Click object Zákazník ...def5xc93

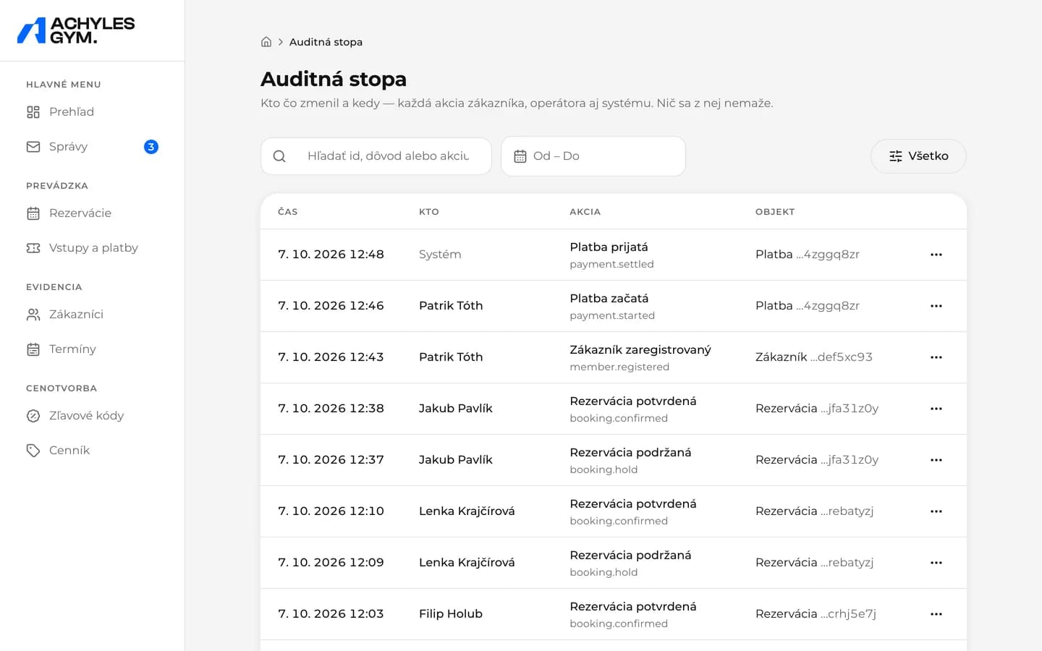tap(814, 357)
